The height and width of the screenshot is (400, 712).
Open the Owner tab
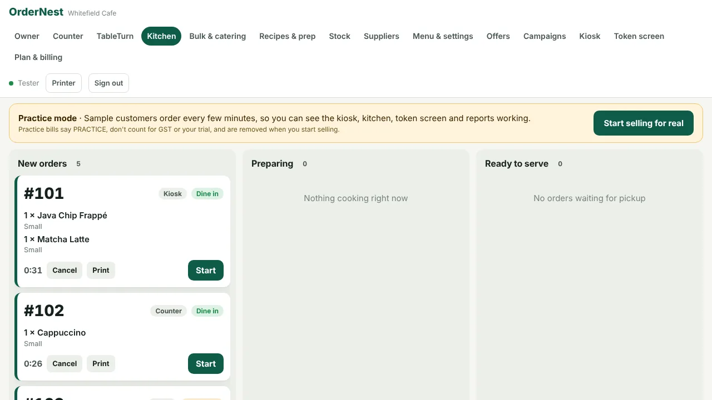click(27, 36)
